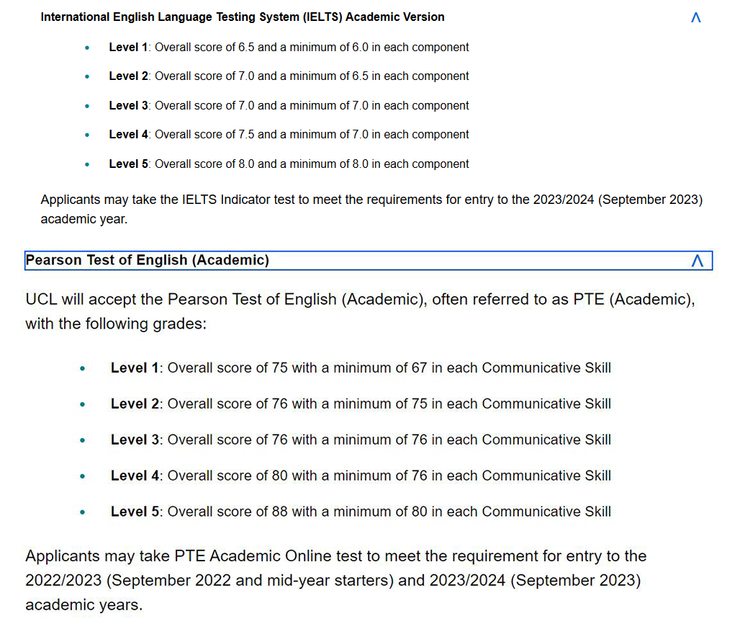The width and height of the screenshot is (740, 637).
Task: Collapse the Pearson Test of English chevron
Action: point(697,260)
